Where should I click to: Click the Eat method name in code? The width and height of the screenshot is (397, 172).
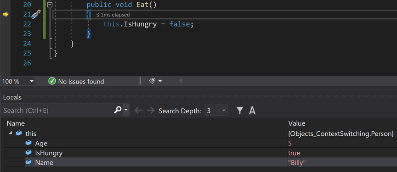click(142, 5)
